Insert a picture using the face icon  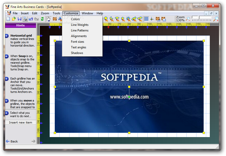55,19
